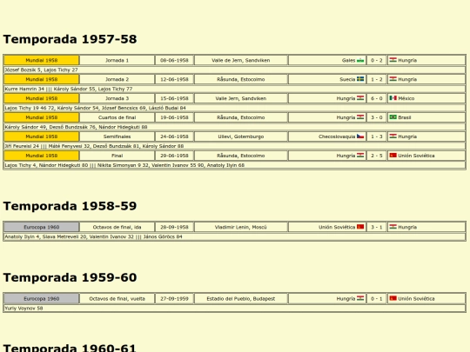Click the Ullevi, Gotemburgo venue
The width and height of the screenshot is (470, 352).
pyautogui.click(x=241, y=136)
